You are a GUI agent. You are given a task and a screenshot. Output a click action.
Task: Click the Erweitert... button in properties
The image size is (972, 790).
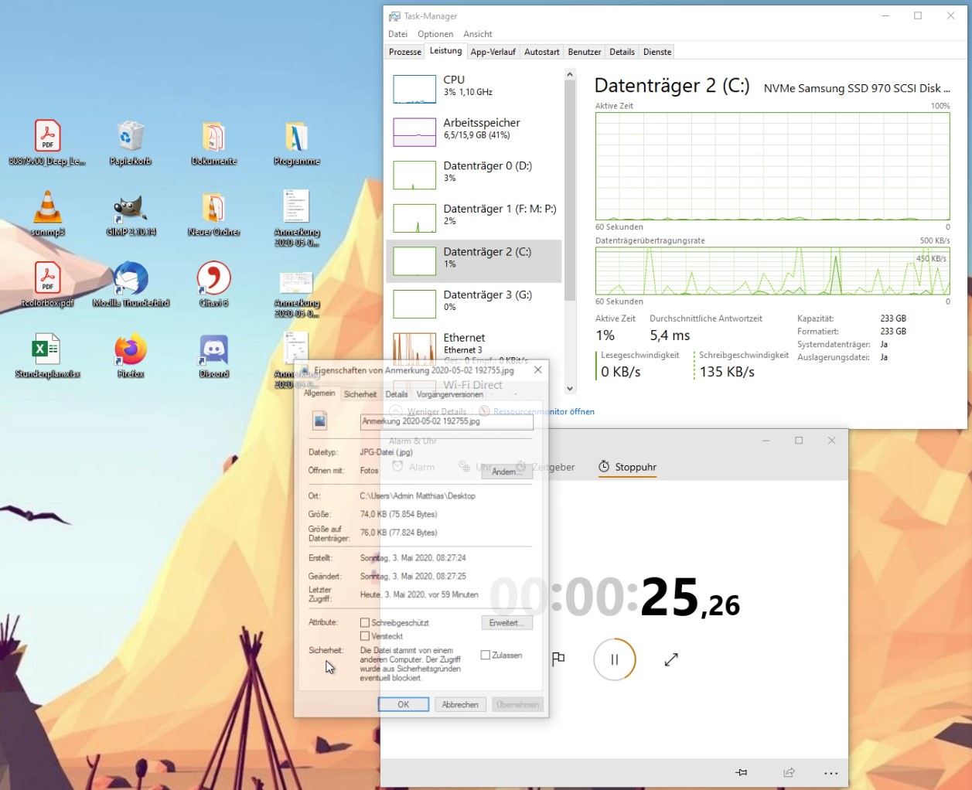pos(507,623)
